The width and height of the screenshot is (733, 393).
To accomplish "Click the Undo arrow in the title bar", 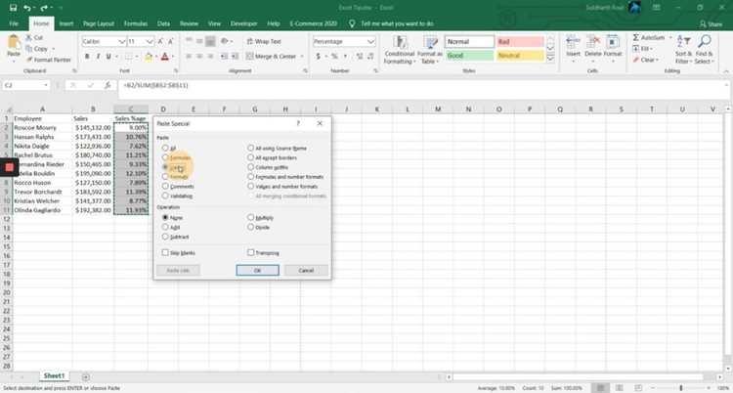I will click(x=27, y=8).
